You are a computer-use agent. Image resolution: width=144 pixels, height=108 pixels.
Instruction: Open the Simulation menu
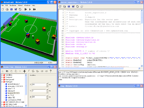pyautogui.click(x=13, y=6)
